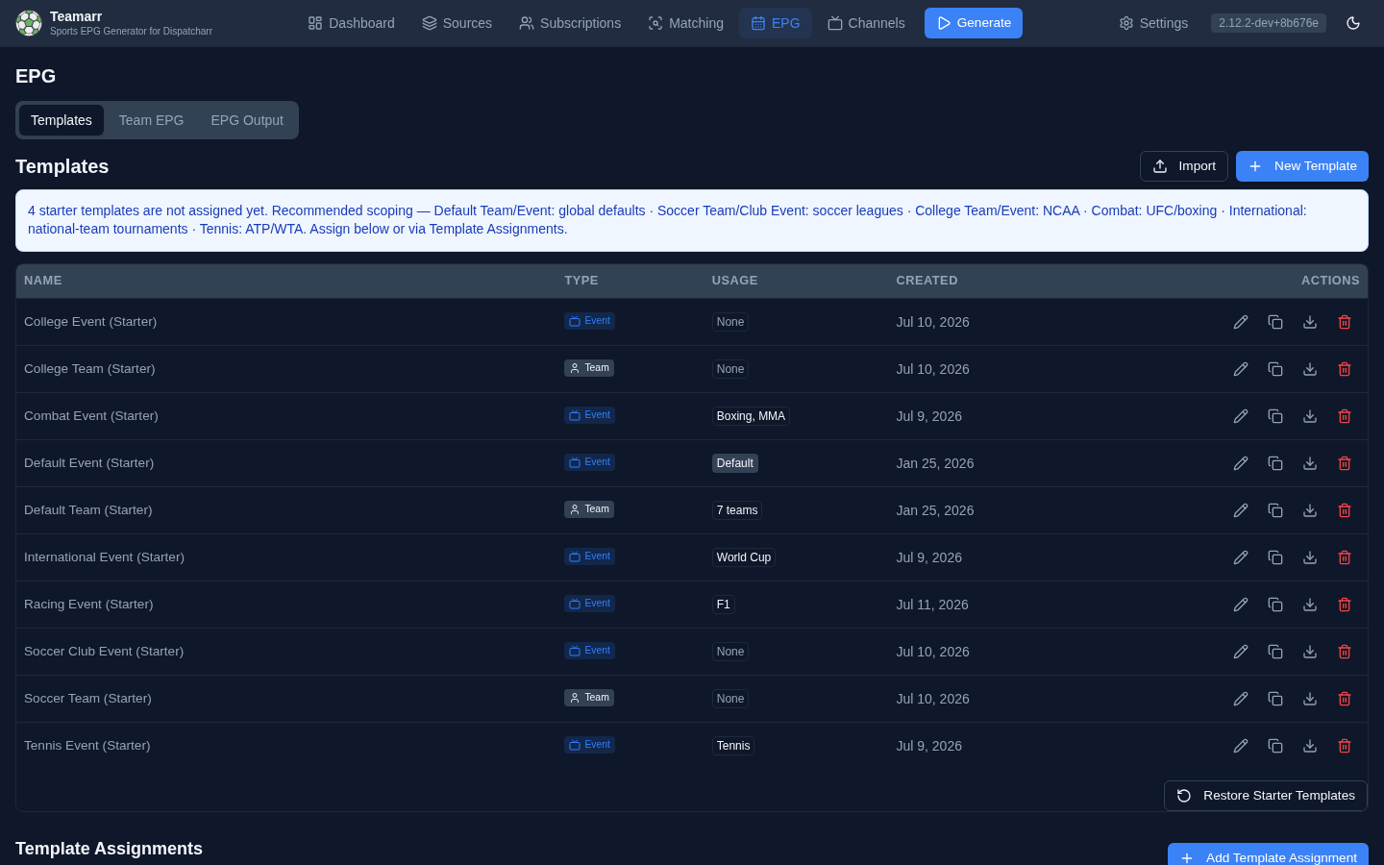Duplicate the Tennis Event (Starter) template
This screenshot has width=1384, height=865.
pyautogui.click(x=1275, y=746)
